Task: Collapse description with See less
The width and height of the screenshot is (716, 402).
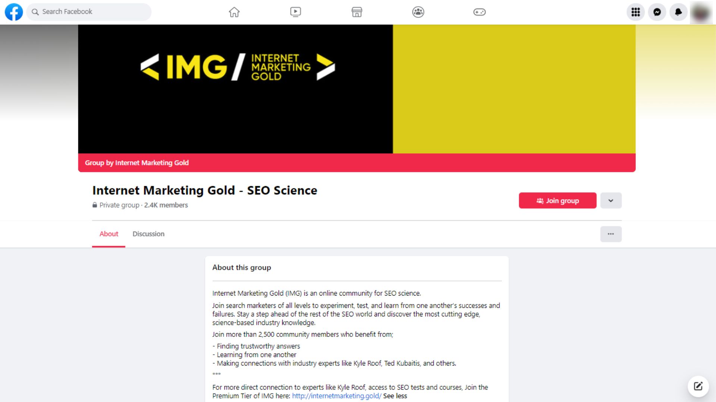Action: [x=395, y=396]
